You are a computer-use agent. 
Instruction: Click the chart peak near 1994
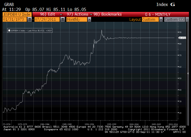click(x=101, y=30)
